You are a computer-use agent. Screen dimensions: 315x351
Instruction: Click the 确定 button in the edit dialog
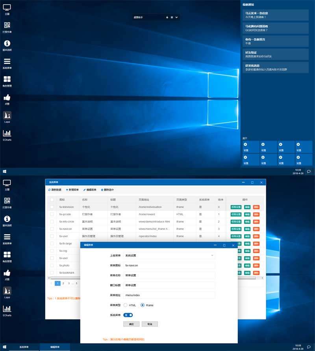coord(131,323)
